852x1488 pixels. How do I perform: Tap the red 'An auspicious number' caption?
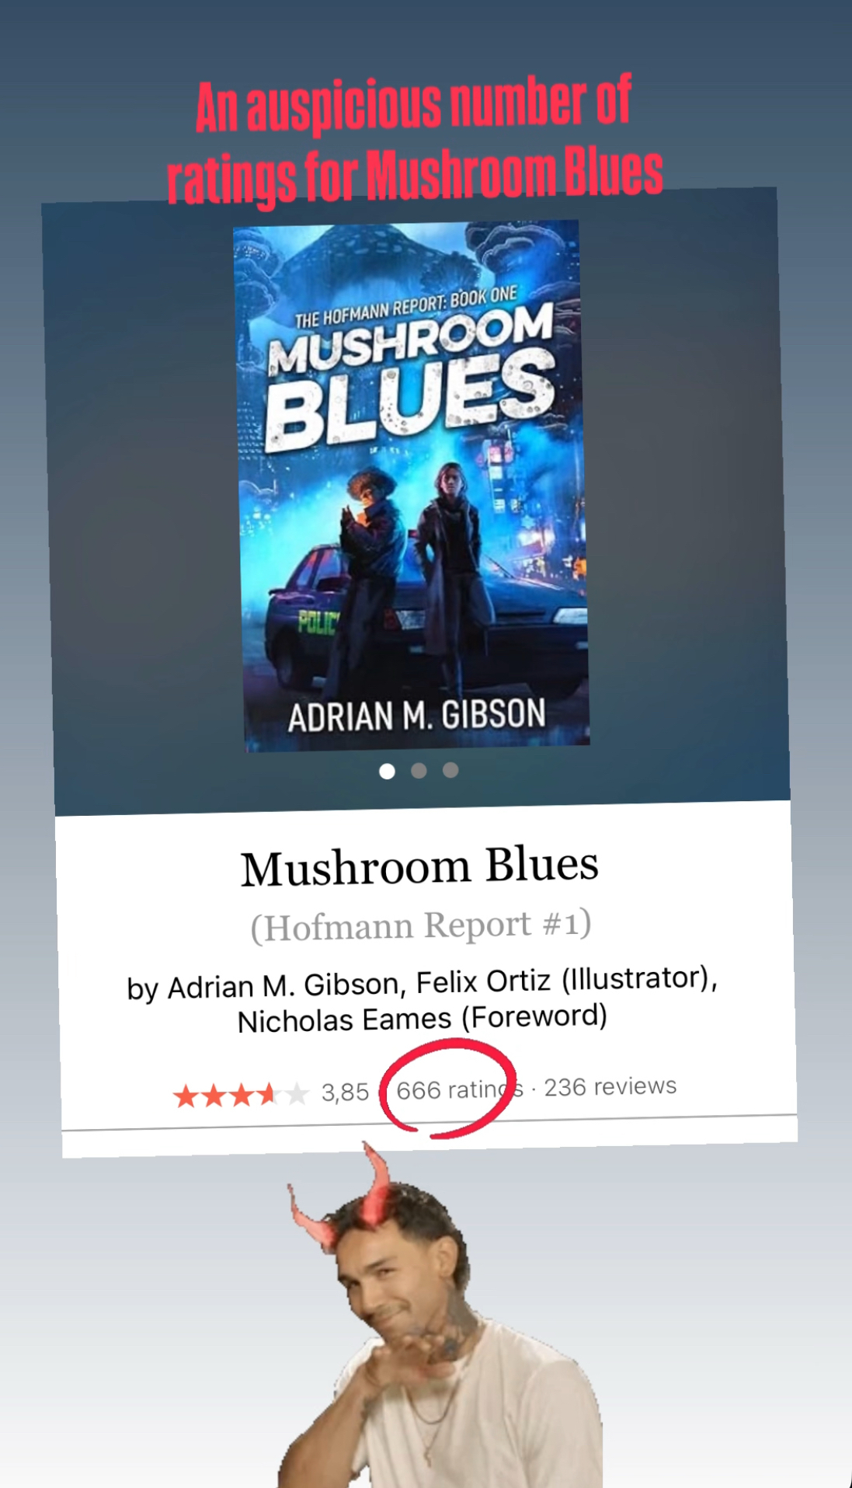[x=414, y=139]
